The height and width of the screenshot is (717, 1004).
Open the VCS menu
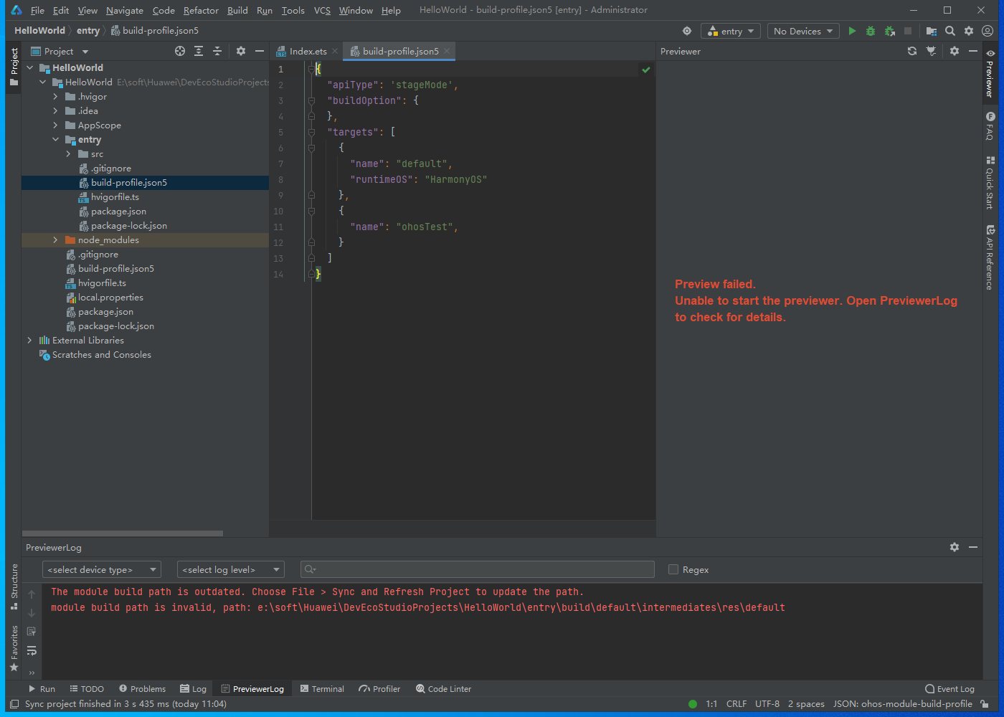(322, 10)
